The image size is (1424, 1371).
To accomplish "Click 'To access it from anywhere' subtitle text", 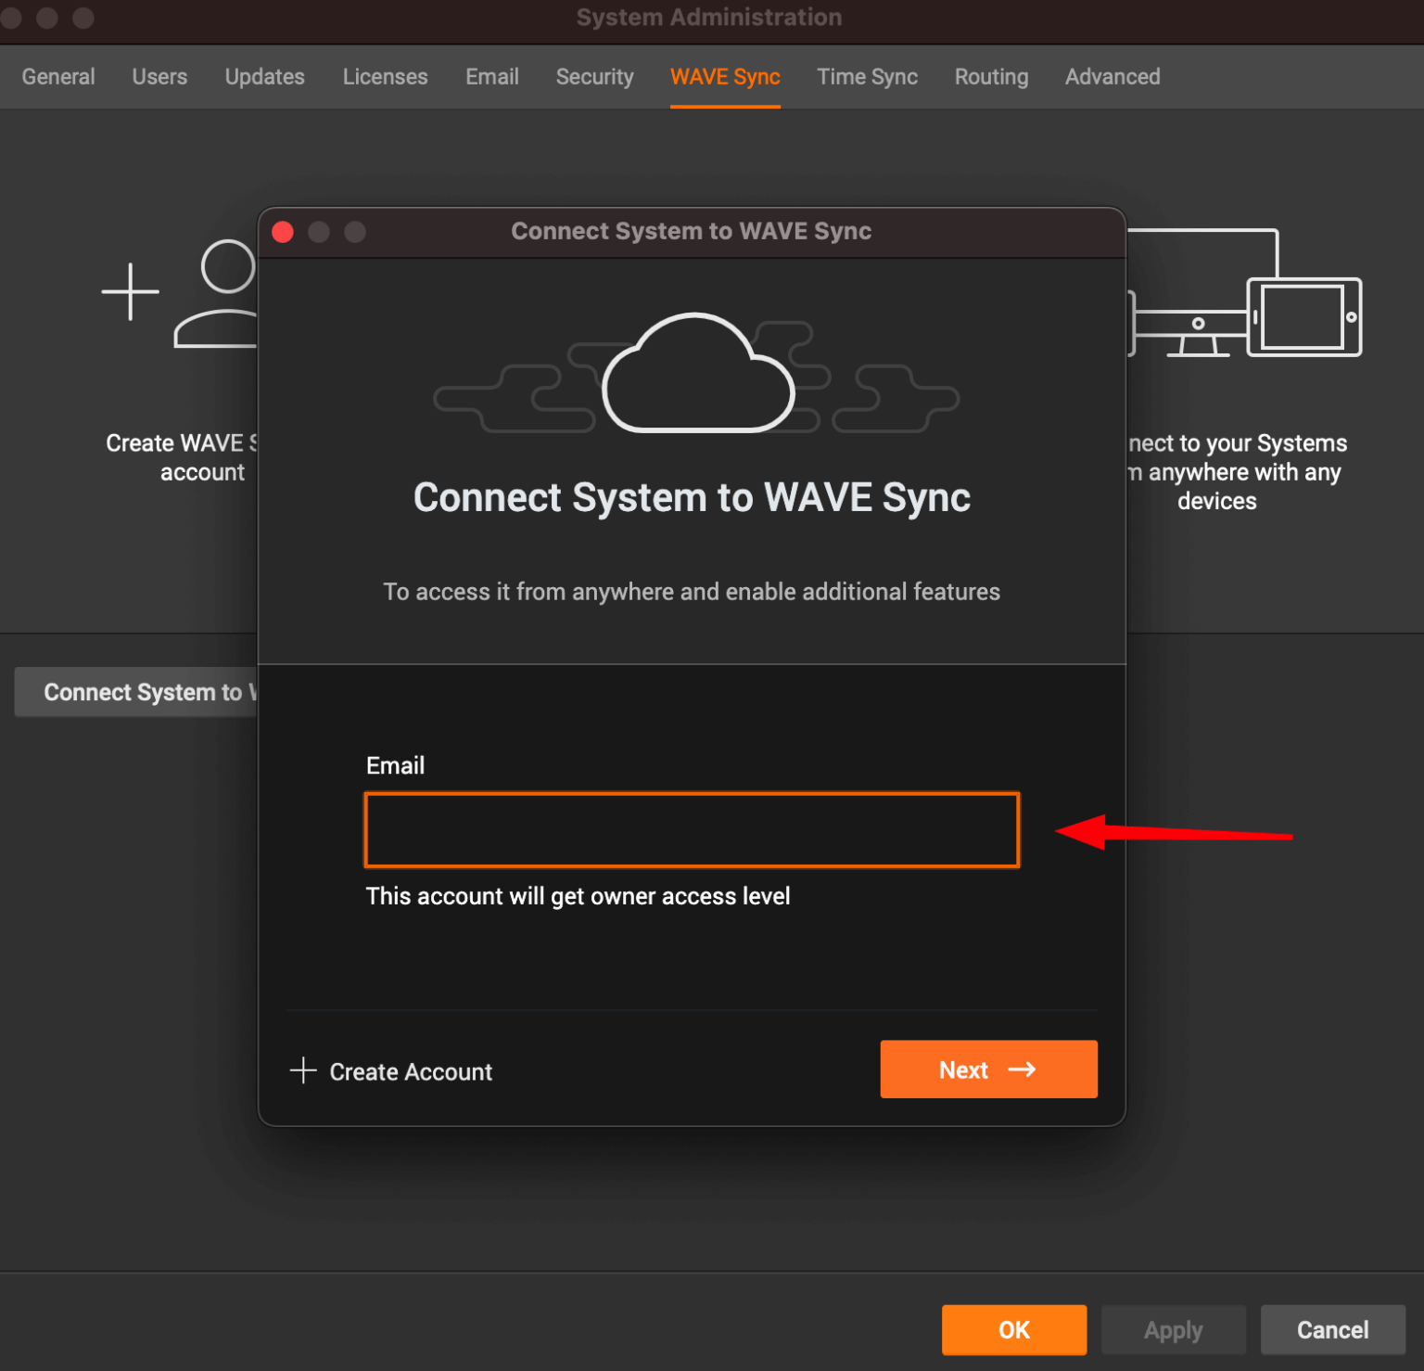I will tap(692, 592).
